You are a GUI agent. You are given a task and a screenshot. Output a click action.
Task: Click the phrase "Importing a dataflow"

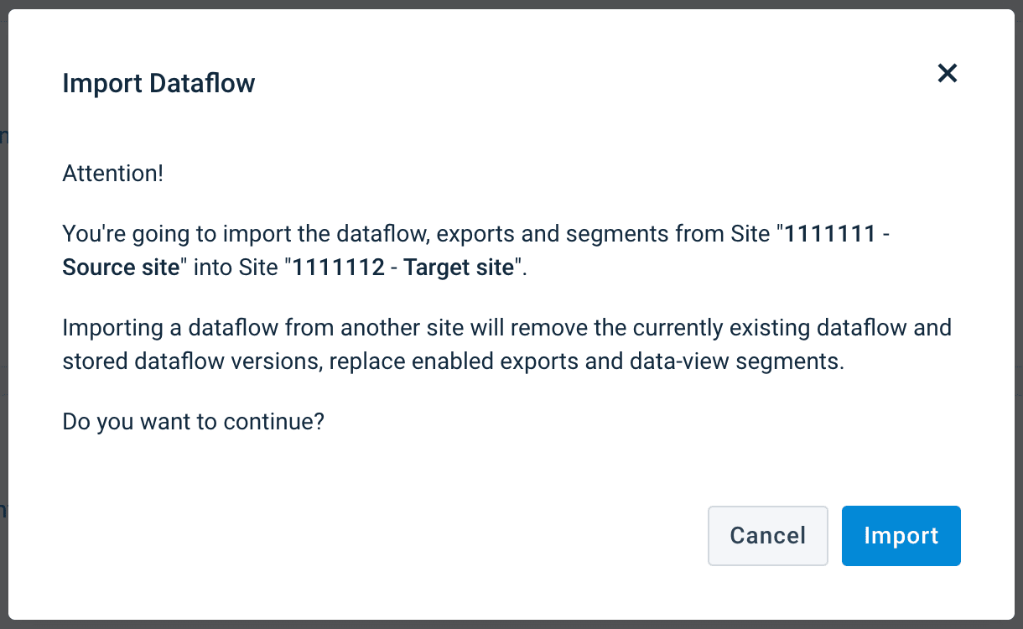170,327
